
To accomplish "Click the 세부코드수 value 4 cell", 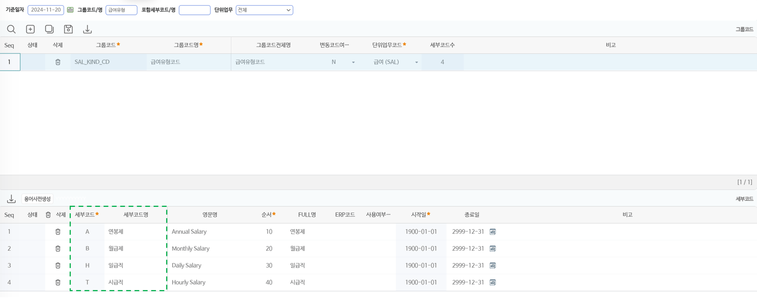I will [x=442, y=62].
